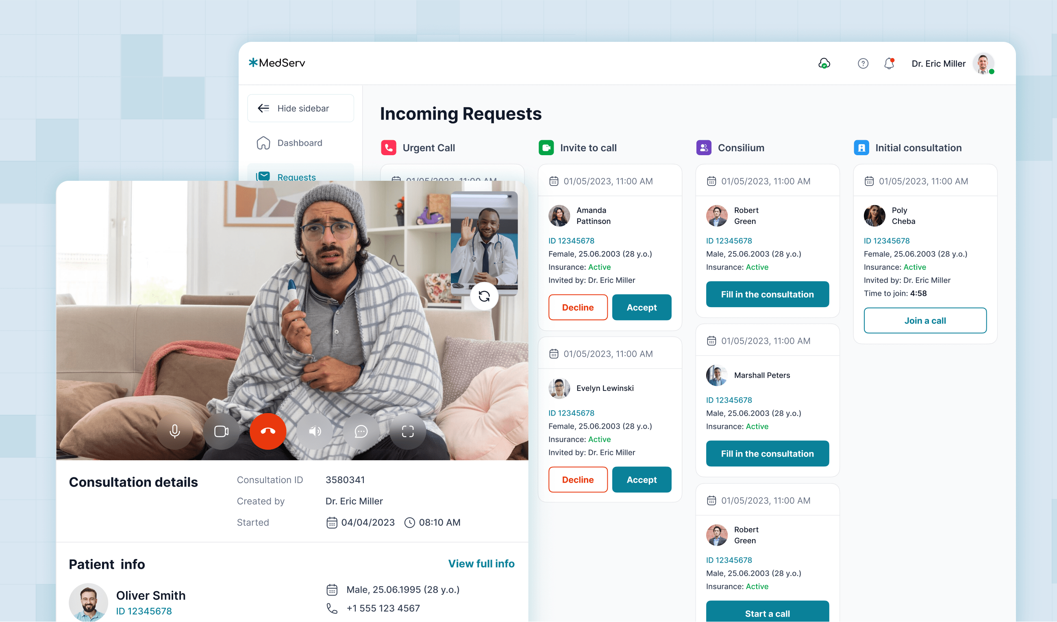End the call with the red hang-up button
The width and height of the screenshot is (1057, 622).
[268, 431]
